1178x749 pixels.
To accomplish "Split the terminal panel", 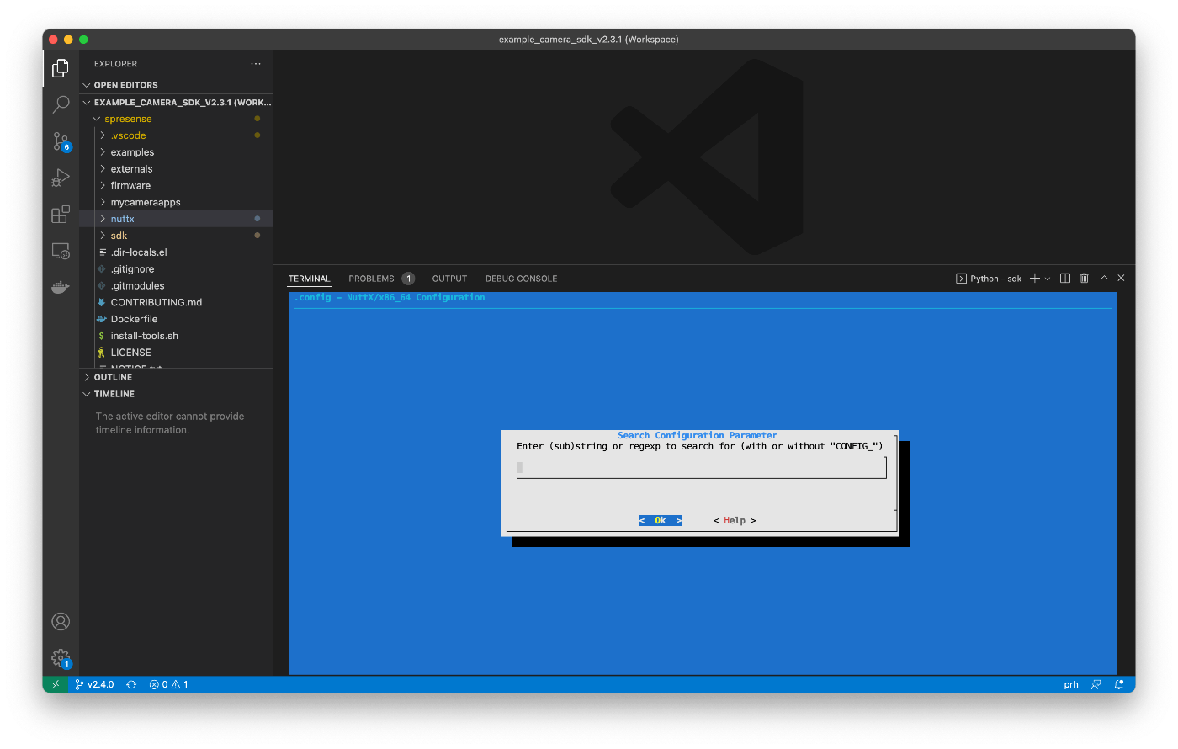I will point(1065,279).
